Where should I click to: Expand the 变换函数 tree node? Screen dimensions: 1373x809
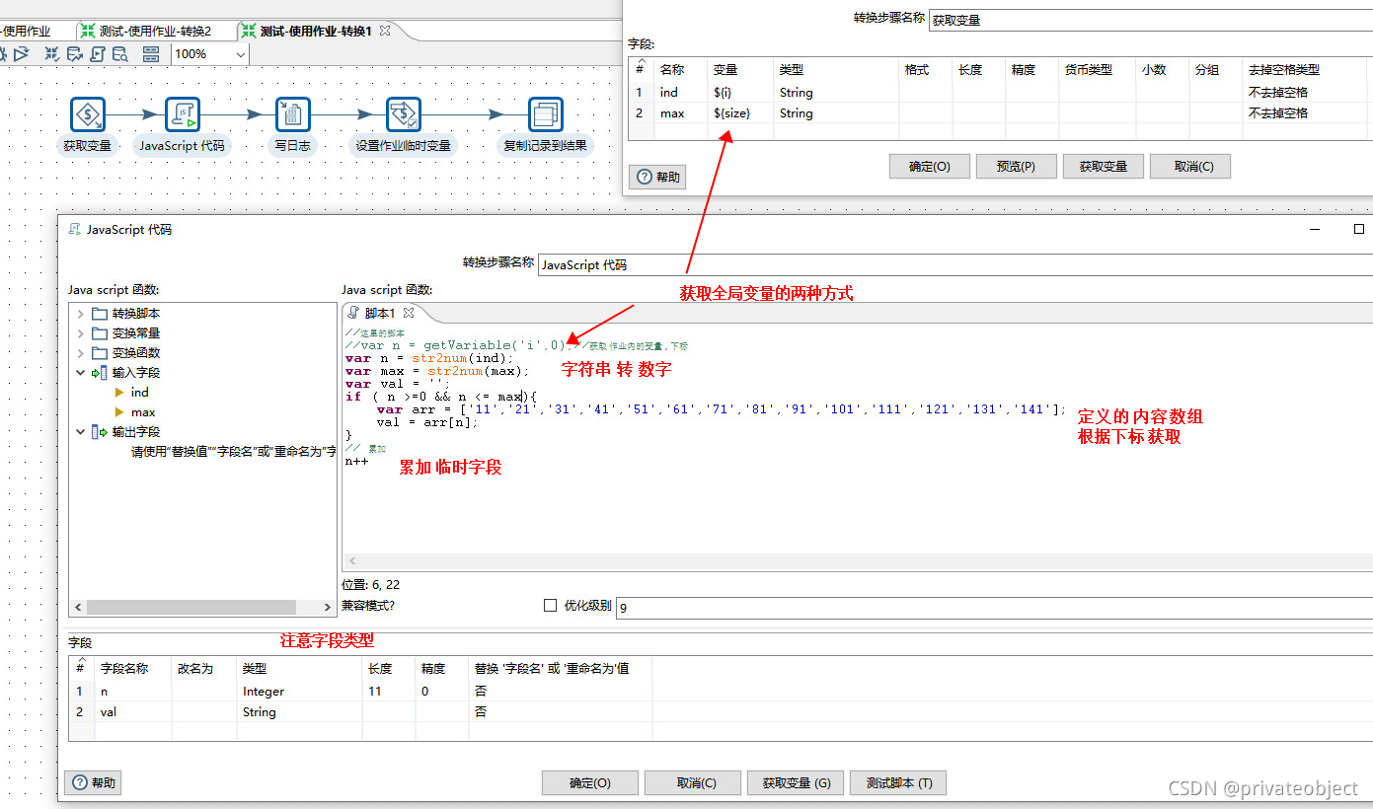(x=80, y=352)
